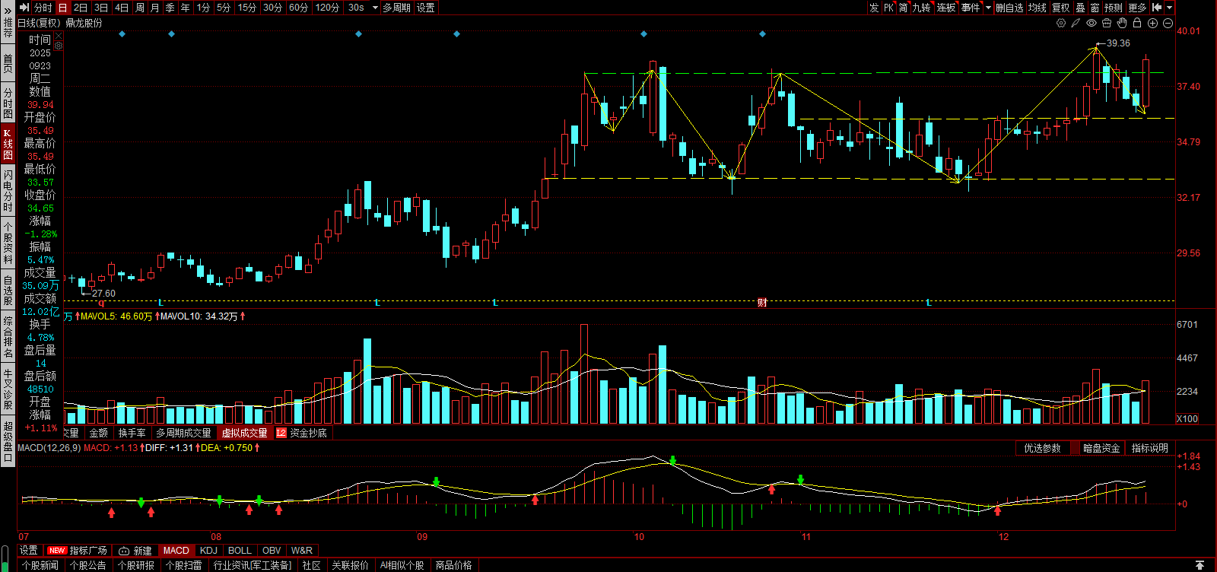Image resolution: width=1217 pixels, height=572 pixels.
Task: Open the 自选股 sidebar item
Action: pyautogui.click(x=8, y=291)
